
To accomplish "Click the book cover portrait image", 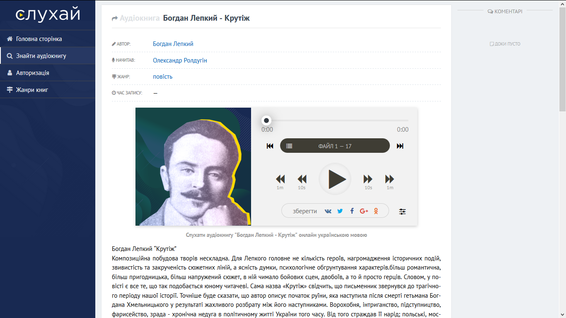I will pos(193,167).
